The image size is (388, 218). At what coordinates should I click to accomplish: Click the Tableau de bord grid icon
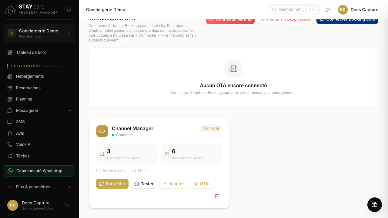pos(10,52)
